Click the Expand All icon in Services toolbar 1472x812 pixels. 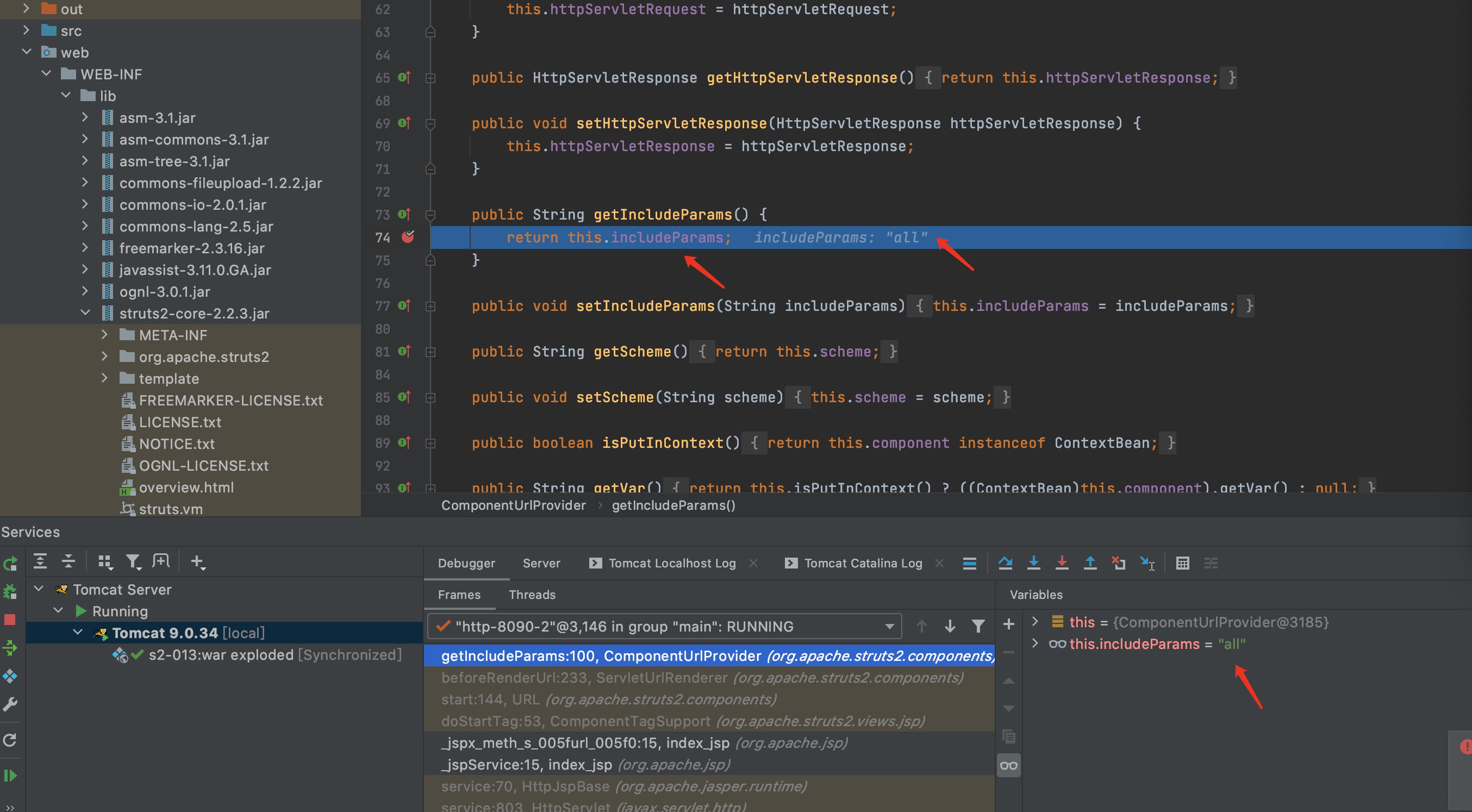click(40, 561)
